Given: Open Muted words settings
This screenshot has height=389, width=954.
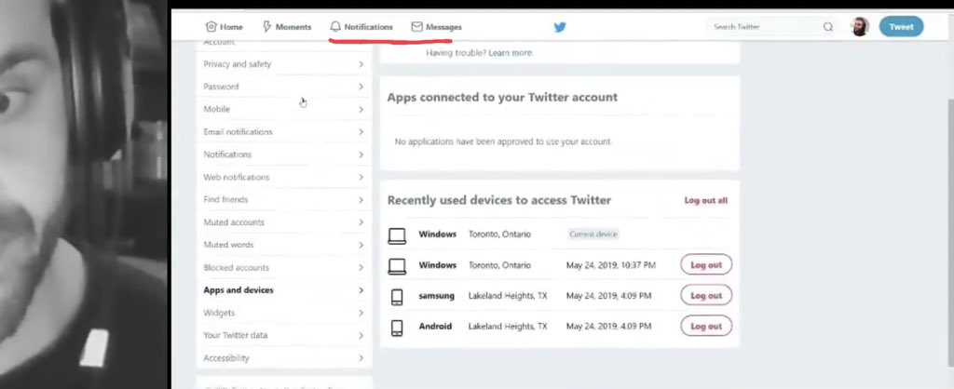Looking at the screenshot, I should click(284, 245).
